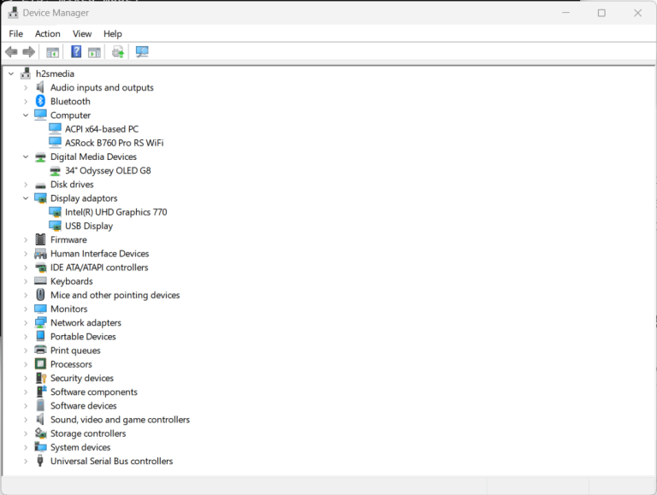This screenshot has width=657, height=495.
Task: Click the Update device driver toolbar icon
Action: (x=118, y=52)
